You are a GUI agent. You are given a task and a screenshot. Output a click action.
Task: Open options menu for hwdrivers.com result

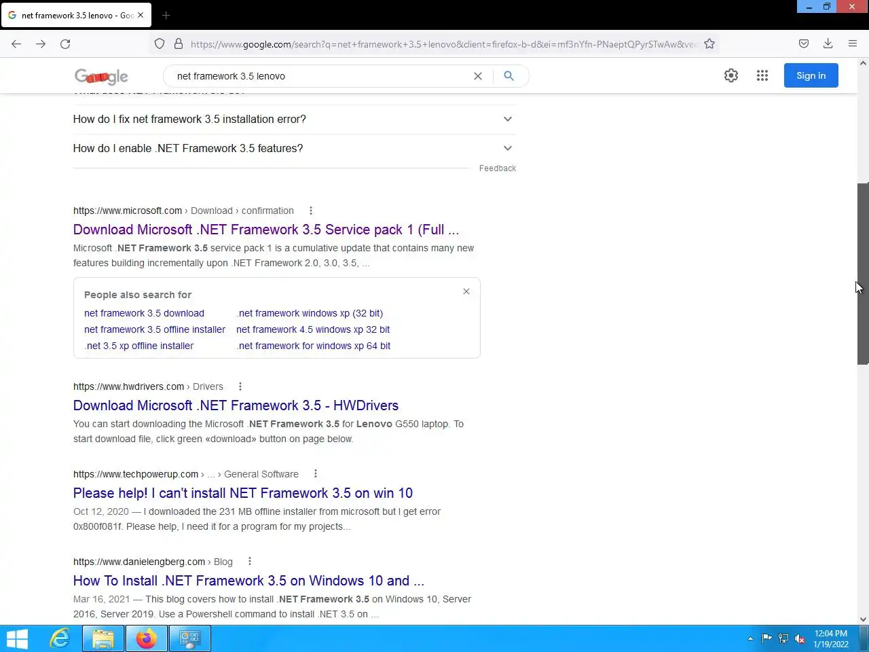point(240,386)
